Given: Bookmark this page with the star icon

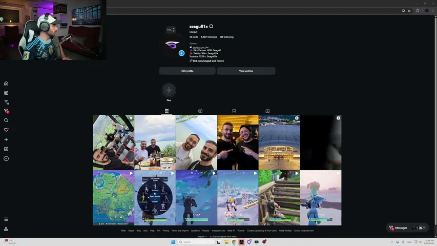Looking at the screenshot, I should tap(409, 11).
